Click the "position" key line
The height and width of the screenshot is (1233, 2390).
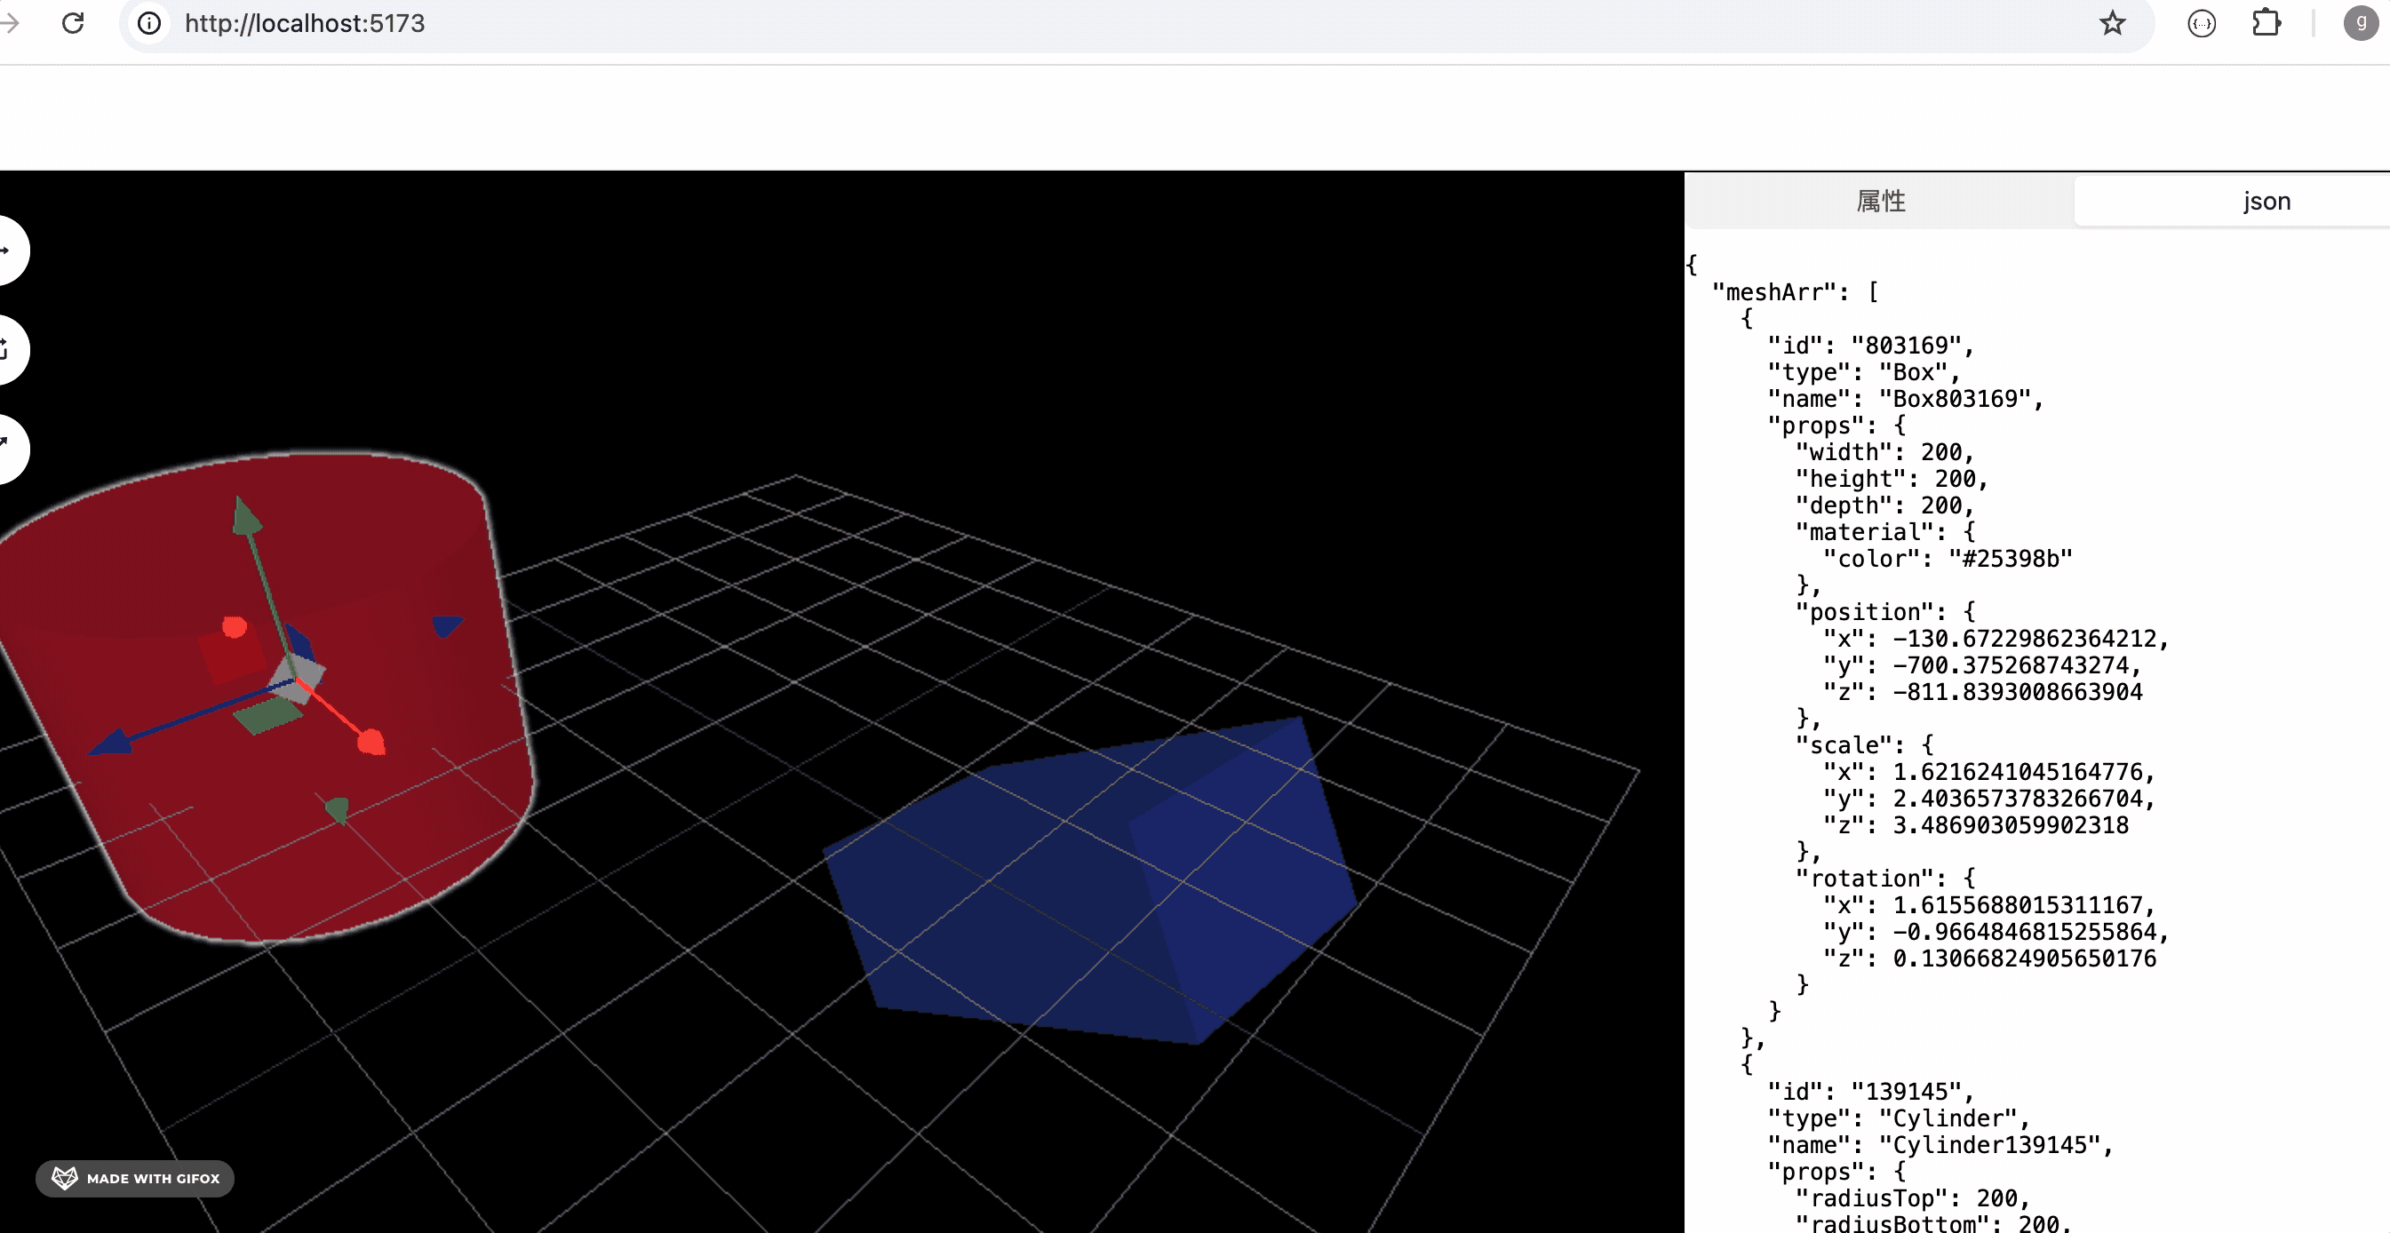tap(1884, 612)
